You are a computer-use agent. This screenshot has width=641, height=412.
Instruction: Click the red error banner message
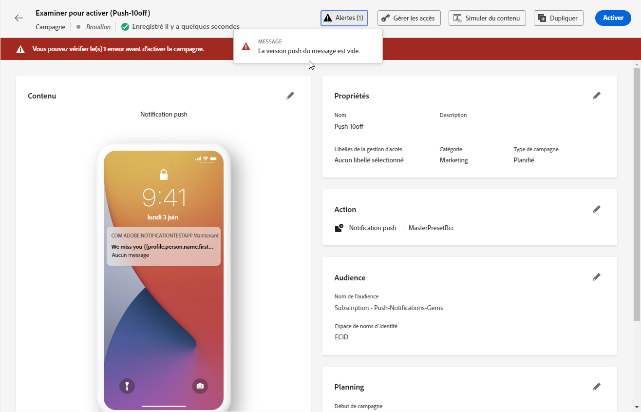118,49
